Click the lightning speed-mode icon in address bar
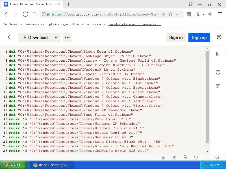The width and height of the screenshot is (226, 169). pyautogui.click(x=164, y=14)
